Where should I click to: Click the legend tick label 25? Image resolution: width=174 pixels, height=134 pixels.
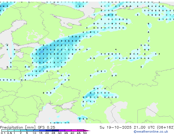[x=53, y=133]
